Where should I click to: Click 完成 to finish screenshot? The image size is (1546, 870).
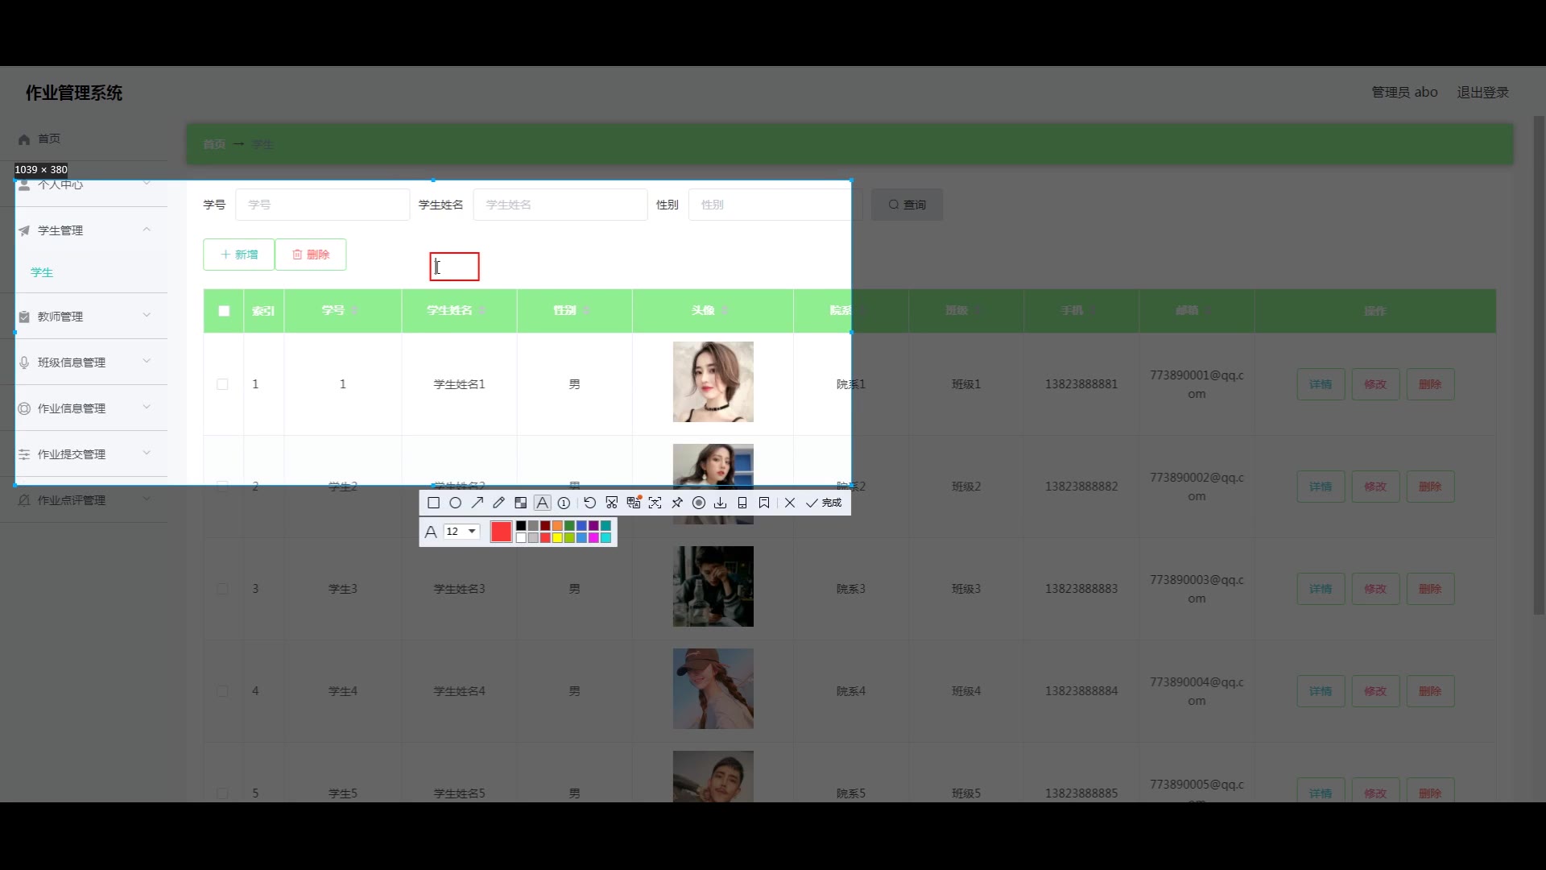[x=824, y=503]
